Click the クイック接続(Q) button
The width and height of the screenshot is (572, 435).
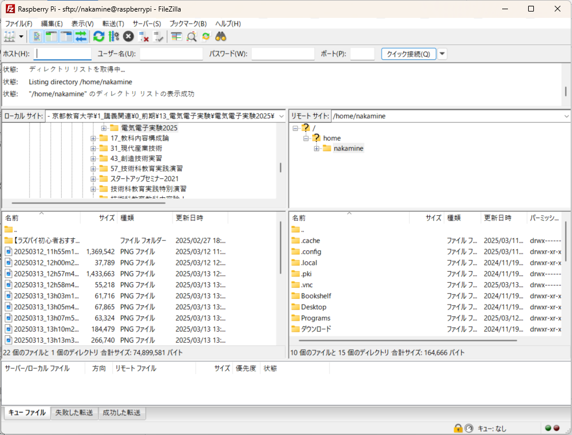[408, 54]
